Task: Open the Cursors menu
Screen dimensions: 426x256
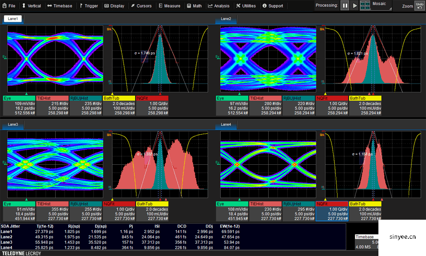Action: [141, 6]
